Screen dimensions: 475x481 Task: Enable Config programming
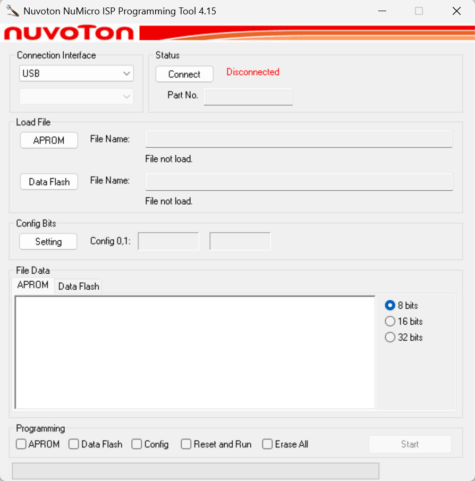[136, 444]
